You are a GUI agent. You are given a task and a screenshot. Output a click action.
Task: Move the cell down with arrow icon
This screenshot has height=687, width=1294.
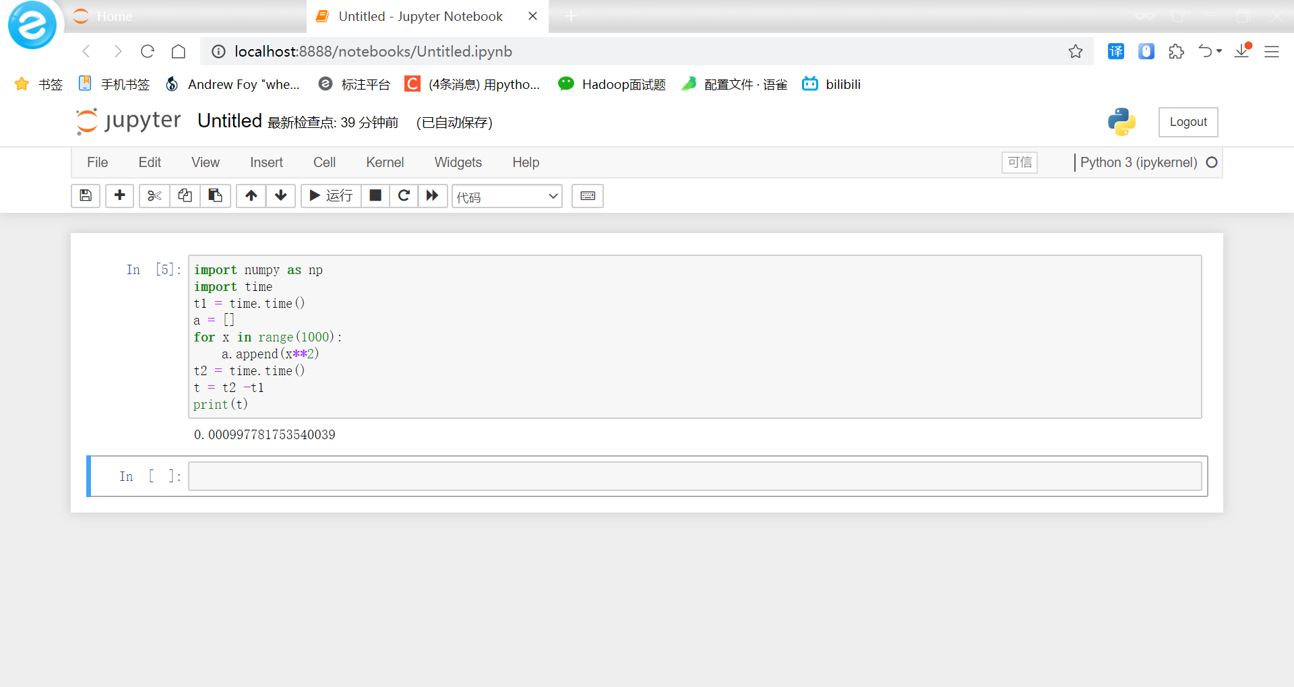280,196
